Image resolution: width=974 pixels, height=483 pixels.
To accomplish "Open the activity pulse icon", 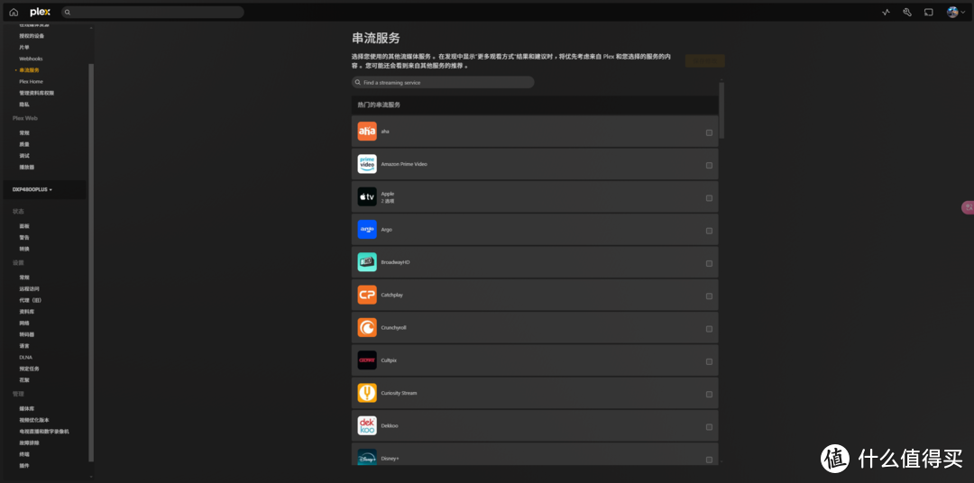I will (886, 13).
